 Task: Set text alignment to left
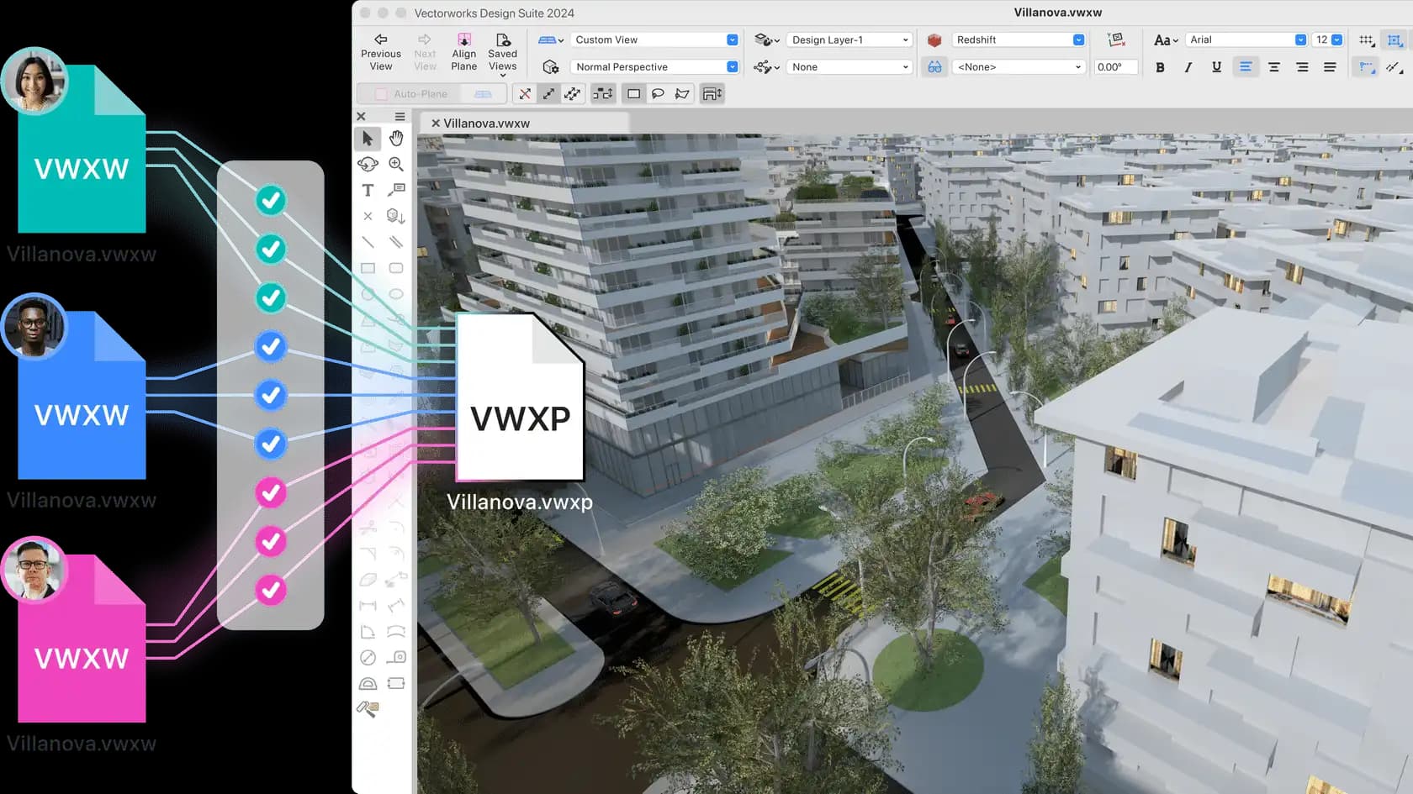tap(1246, 67)
